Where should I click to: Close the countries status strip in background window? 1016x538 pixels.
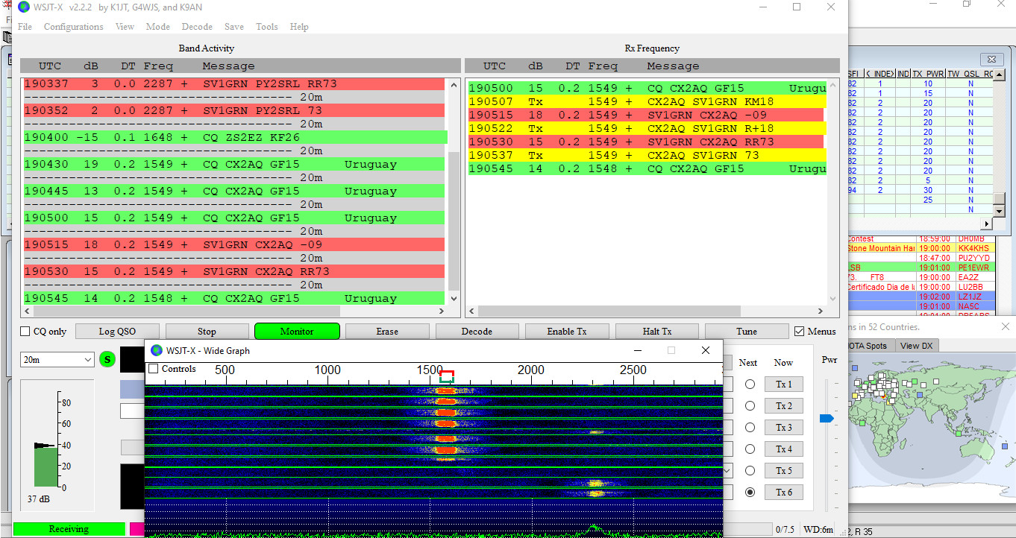pyautogui.click(x=1005, y=326)
